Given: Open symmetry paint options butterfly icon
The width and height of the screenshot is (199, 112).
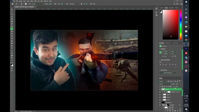Looking at the screenshot, I should tap(94, 4).
